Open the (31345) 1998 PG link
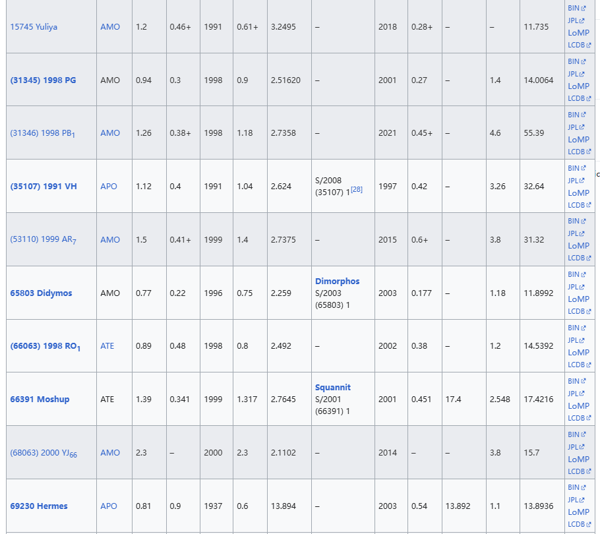The width and height of the screenshot is (600, 534). [x=43, y=80]
